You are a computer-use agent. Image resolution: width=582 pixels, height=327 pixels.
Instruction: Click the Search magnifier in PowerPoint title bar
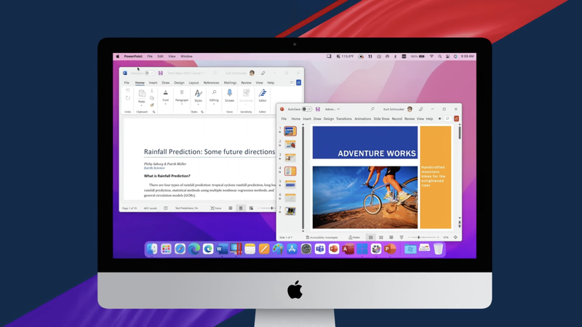[x=372, y=109]
